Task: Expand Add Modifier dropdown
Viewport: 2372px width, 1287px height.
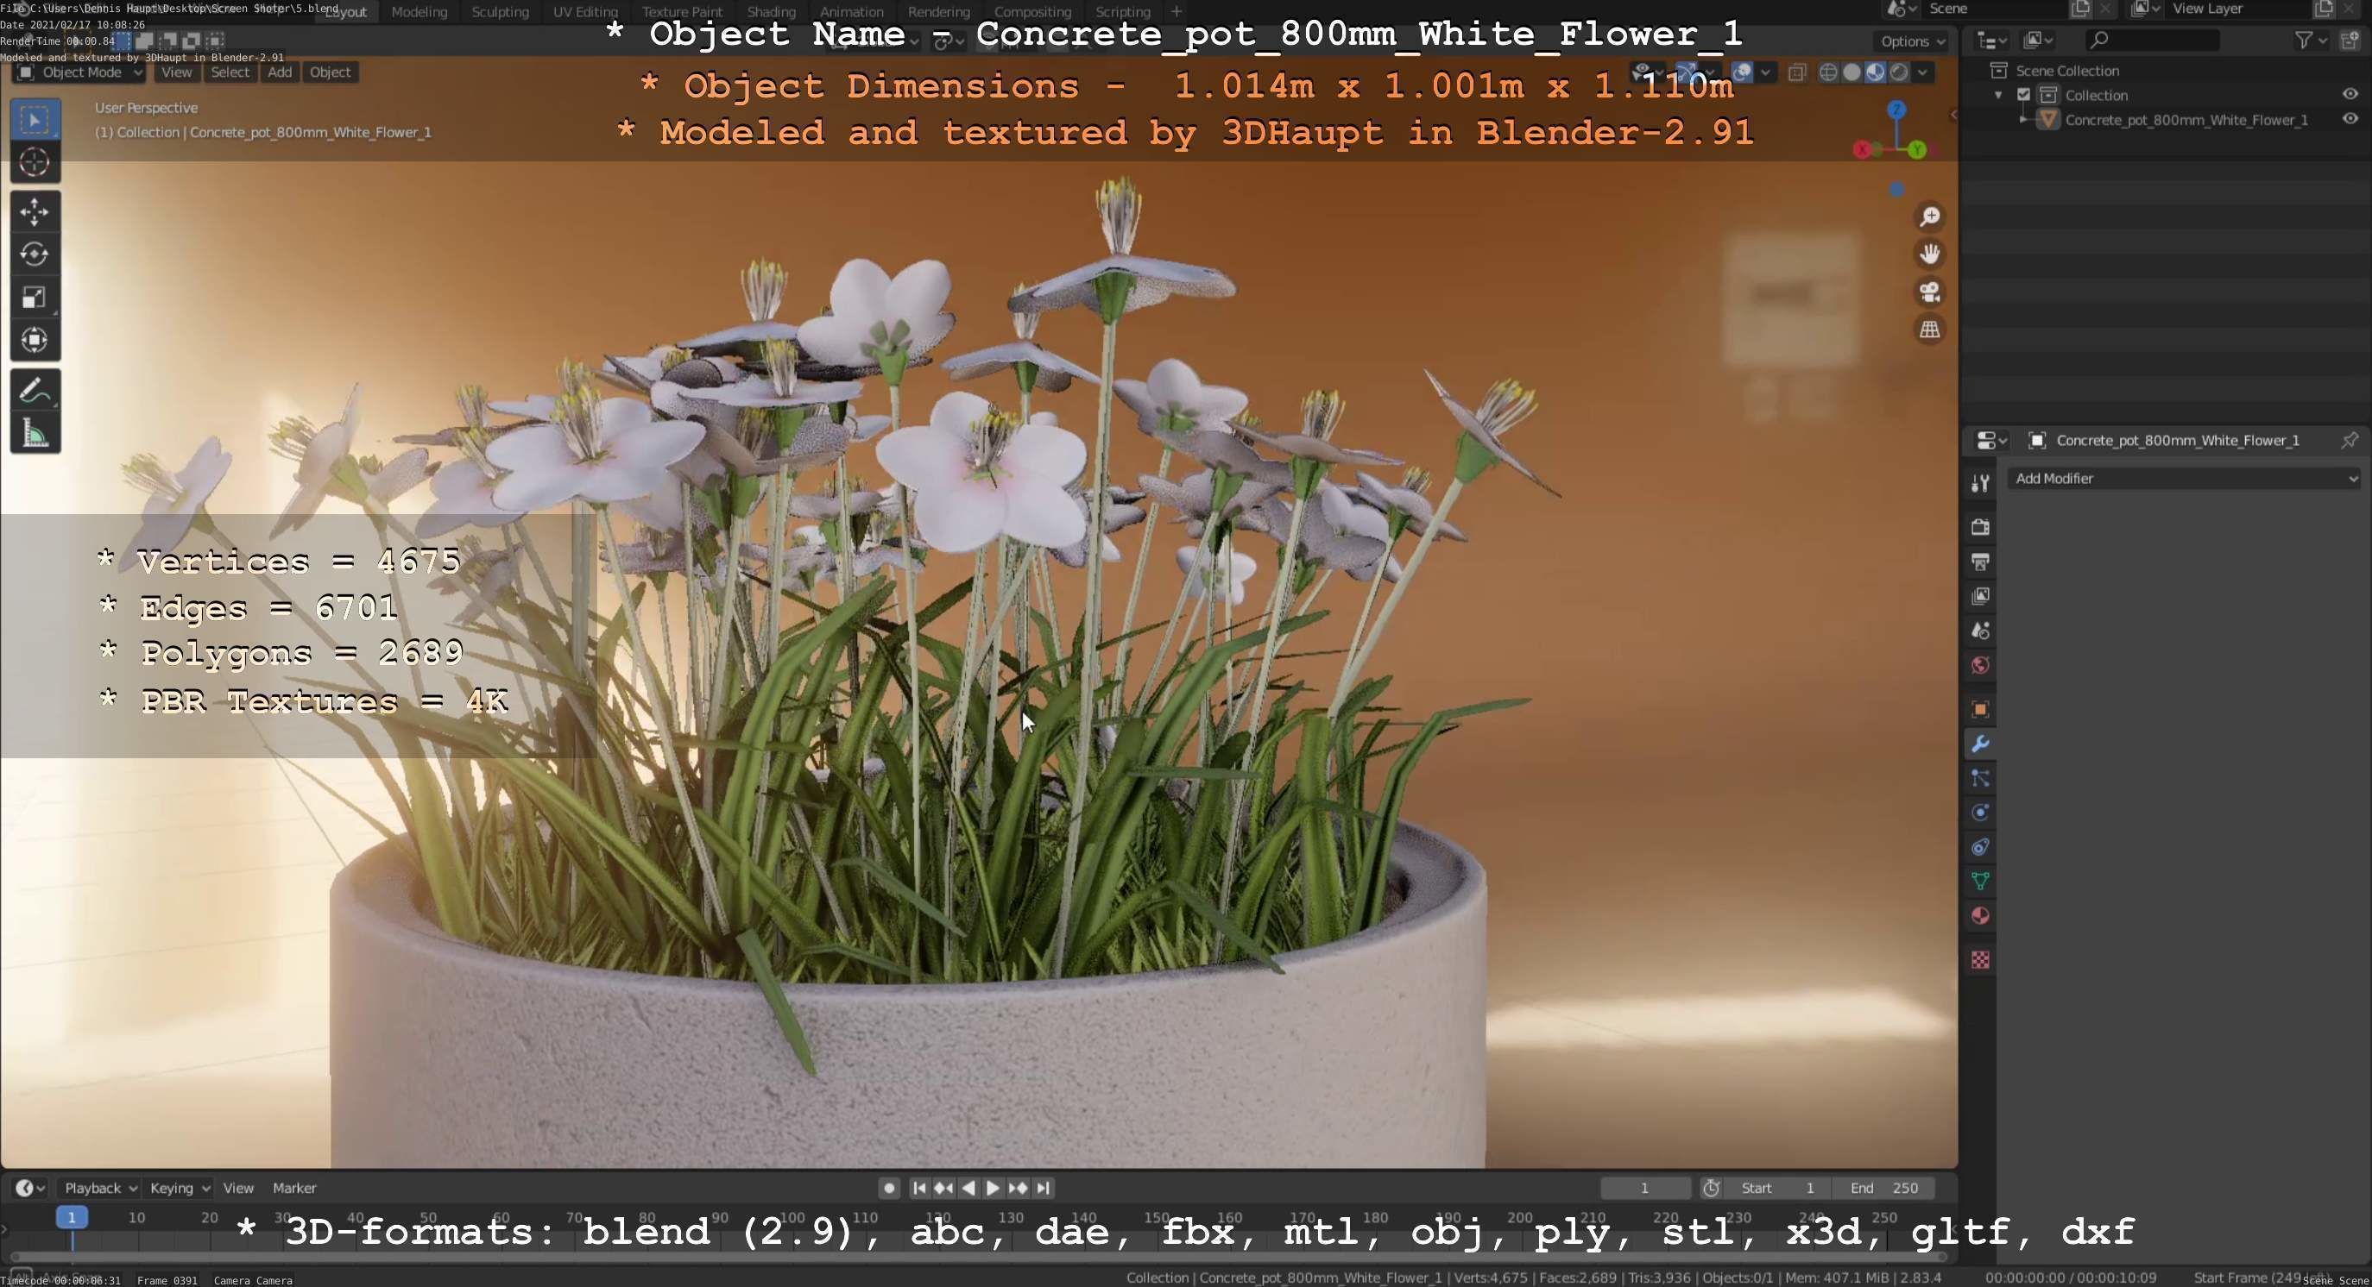Action: tap(2184, 479)
